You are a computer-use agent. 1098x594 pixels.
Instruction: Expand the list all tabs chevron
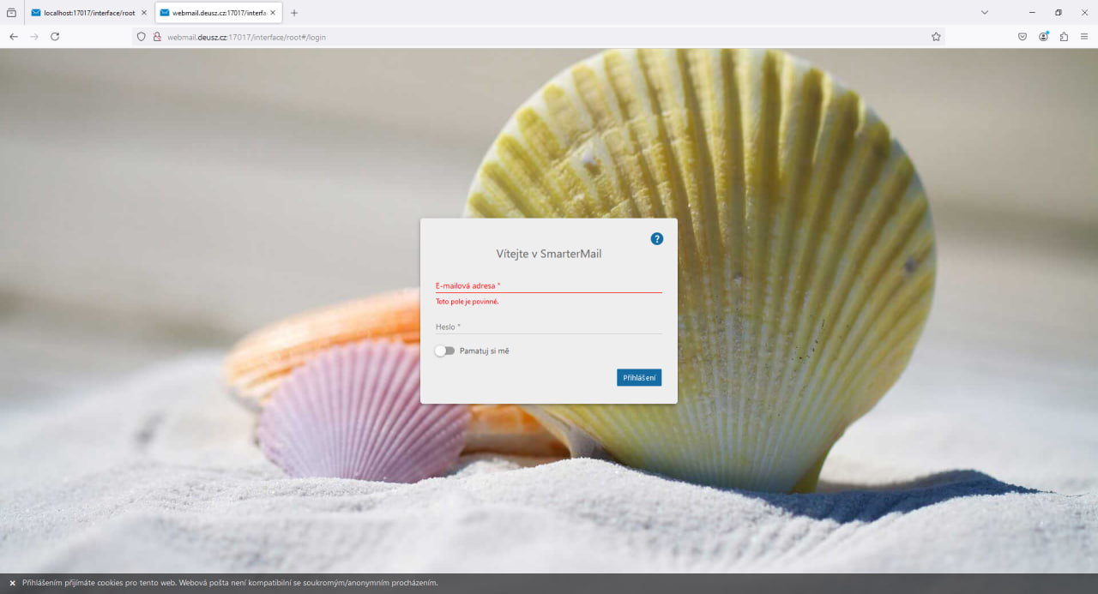(984, 13)
